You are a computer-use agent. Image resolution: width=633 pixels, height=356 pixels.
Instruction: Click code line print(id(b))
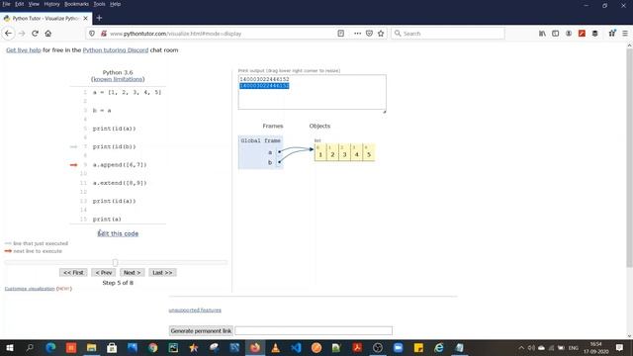coord(115,146)
